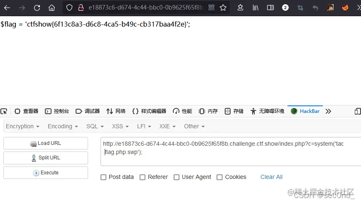Click the orange round extension icon

[x=345, y=7]
